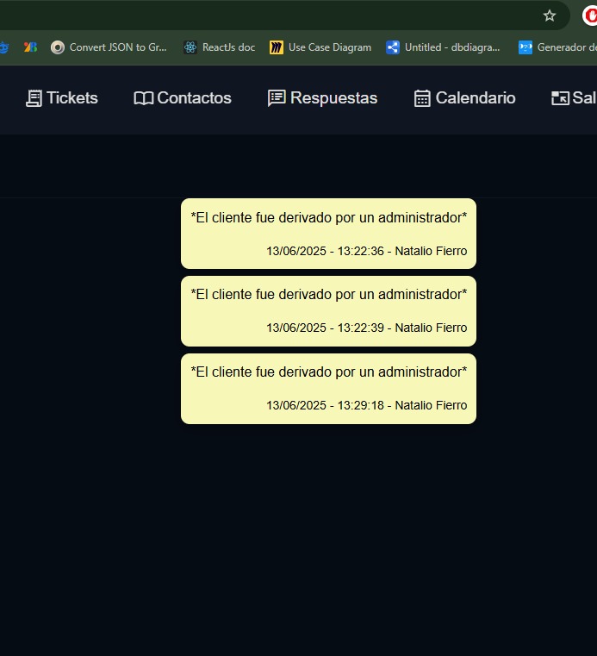Open the Calendario calendar icon
Screen dimensions: 597x656
(x=422, y=98)
